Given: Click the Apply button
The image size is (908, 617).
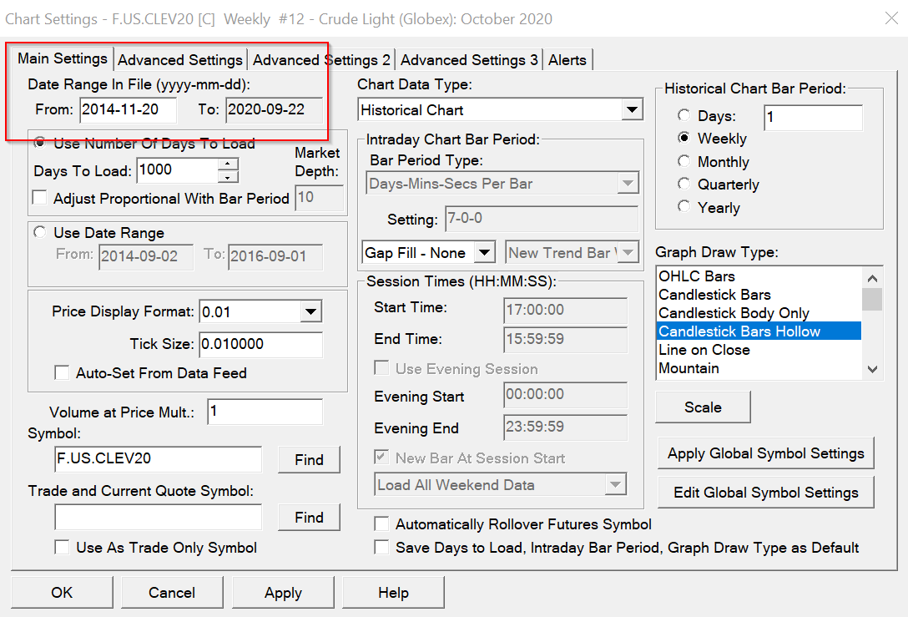Looking at the screenshot, I should 283,592.
